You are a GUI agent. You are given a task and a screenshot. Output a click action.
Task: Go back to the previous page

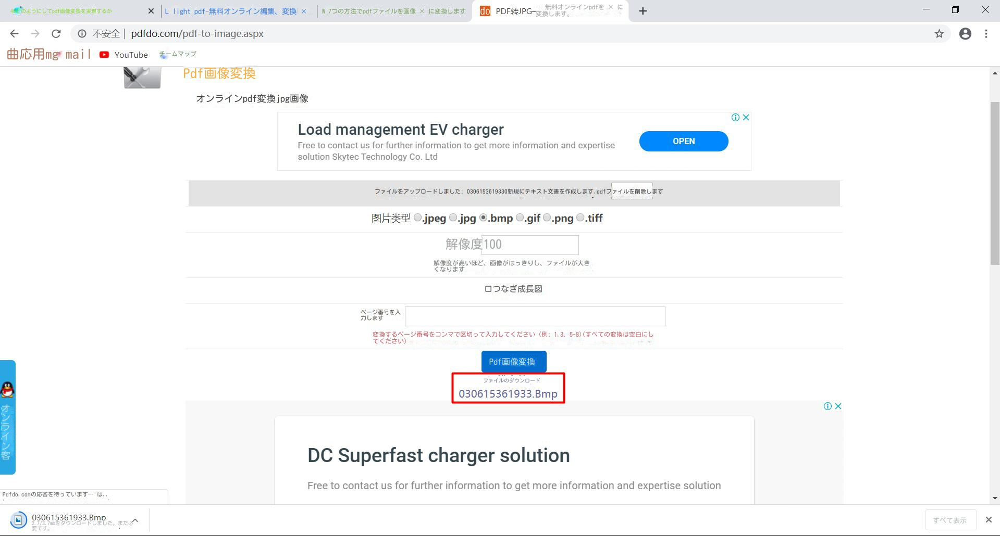tap(14, 34)
